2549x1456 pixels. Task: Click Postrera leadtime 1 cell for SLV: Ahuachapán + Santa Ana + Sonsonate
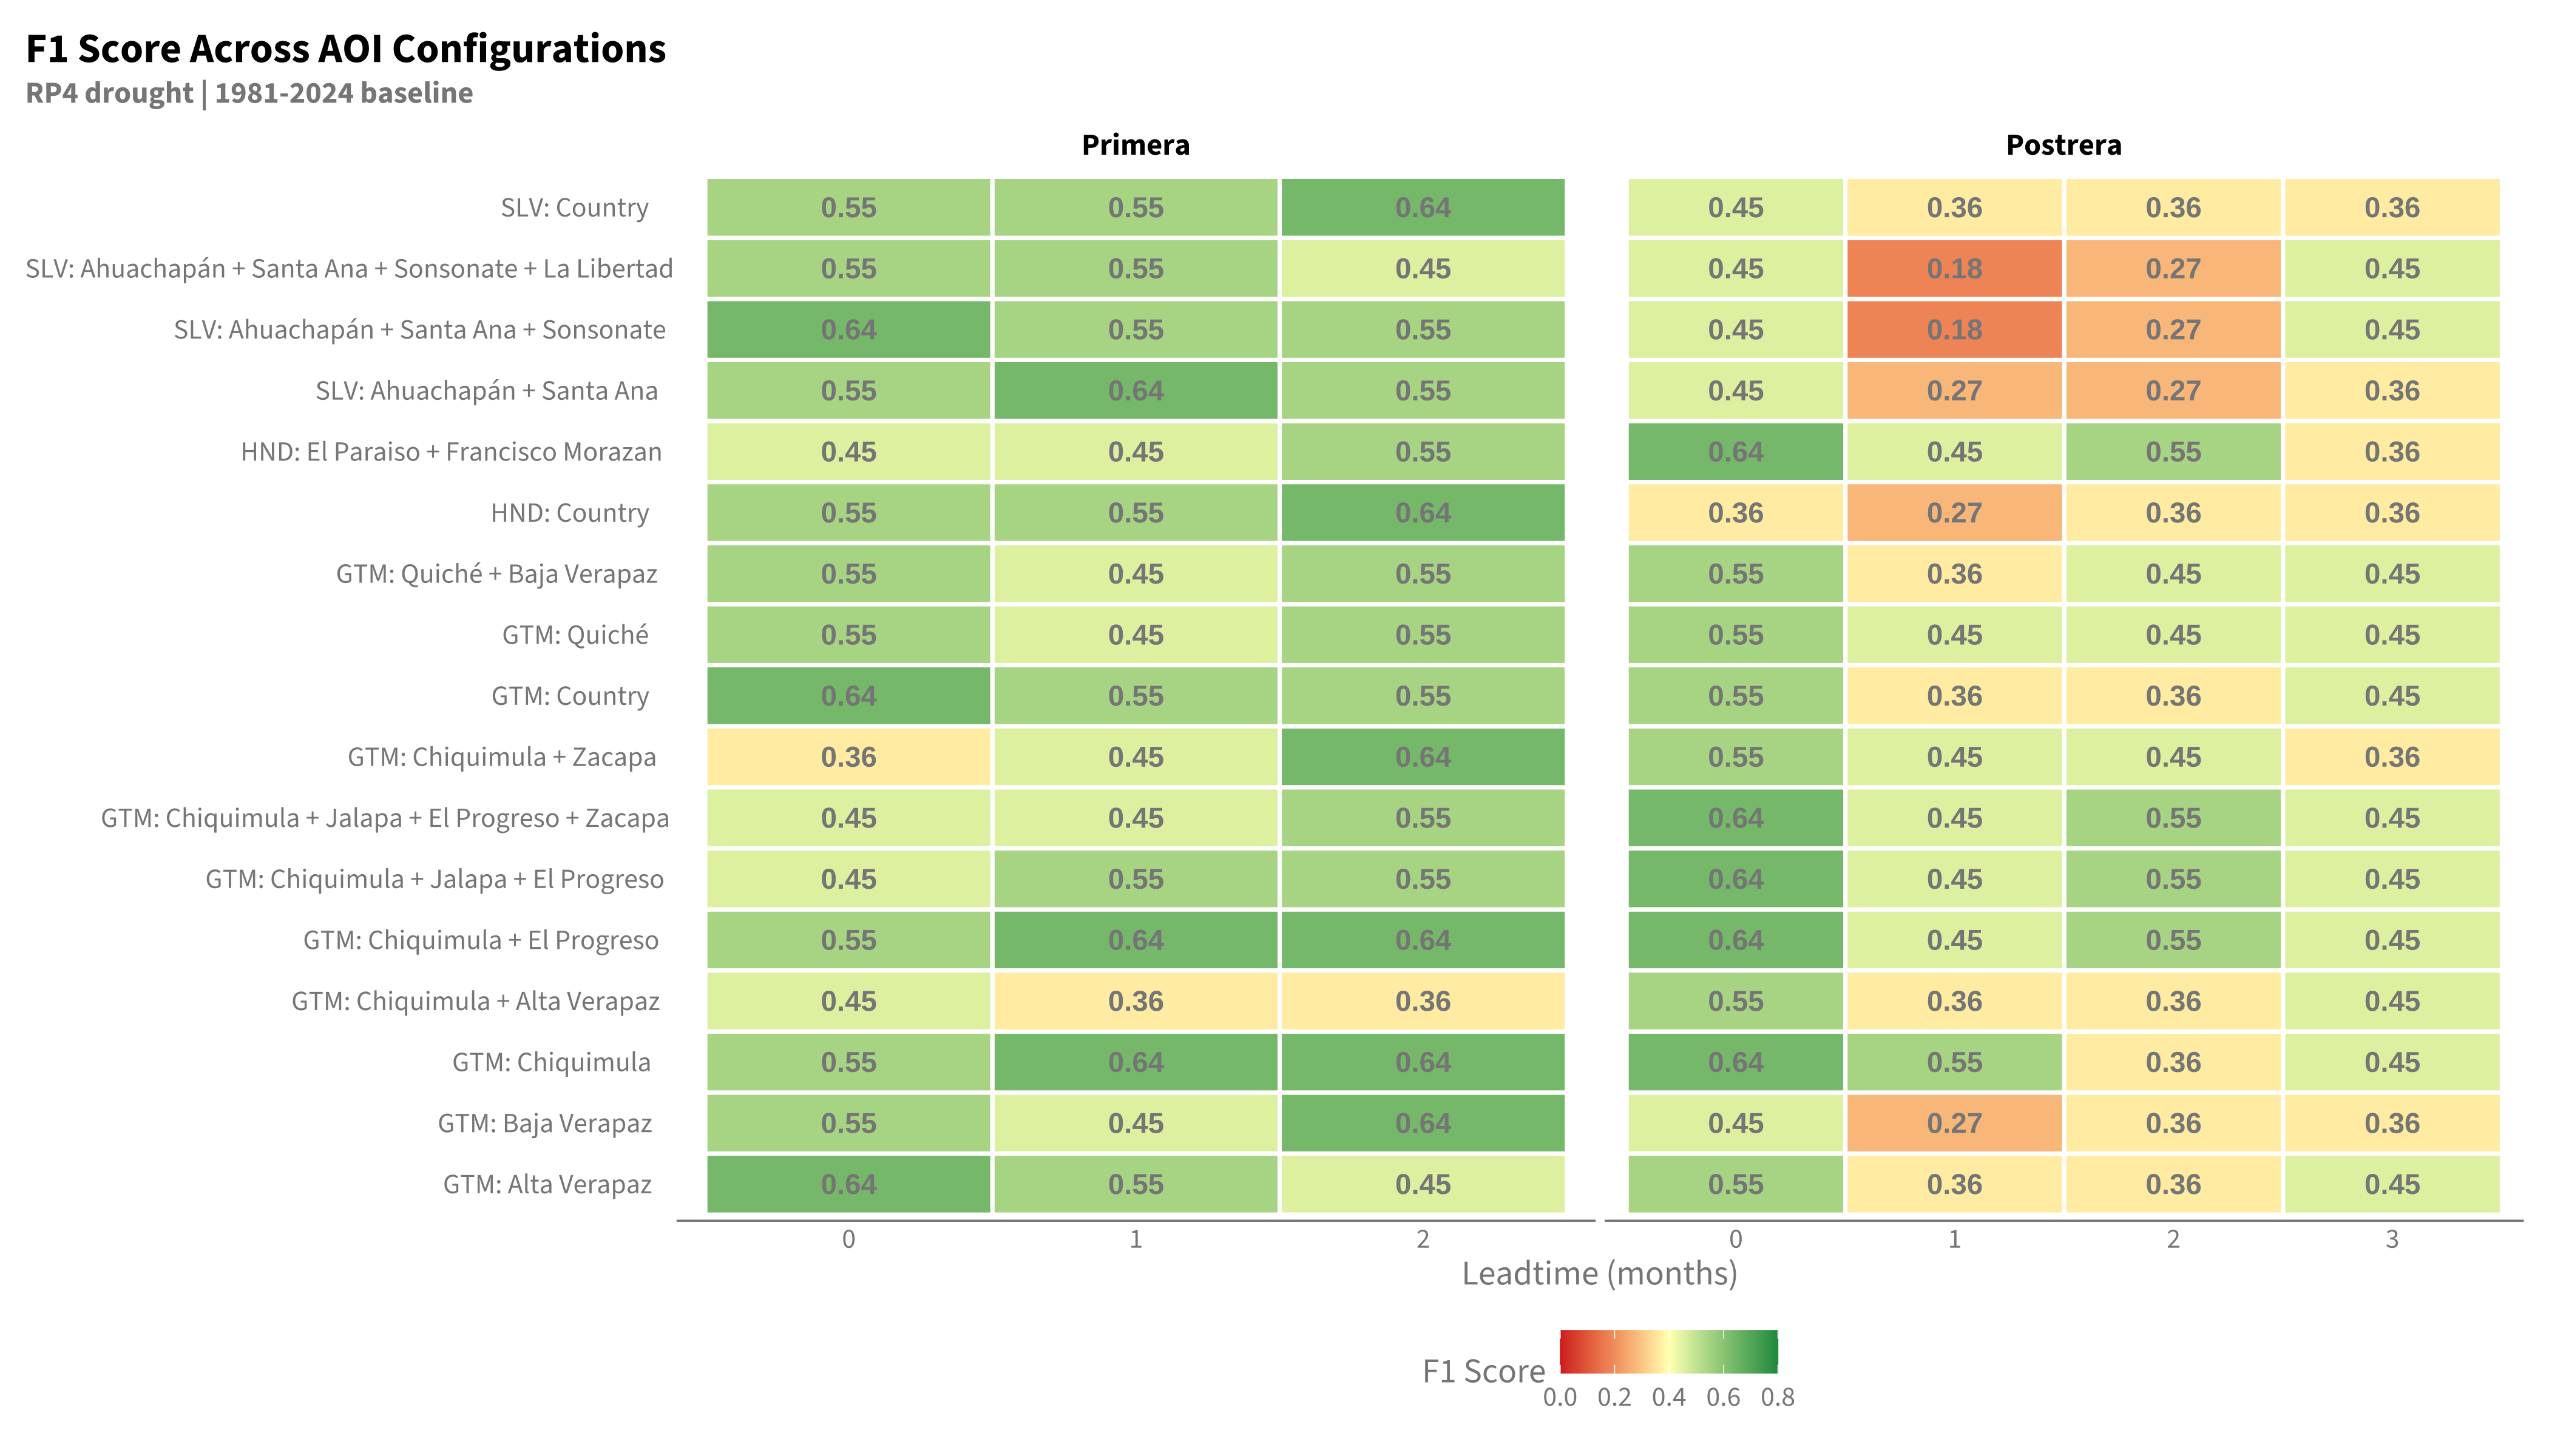coord(1955,330)
